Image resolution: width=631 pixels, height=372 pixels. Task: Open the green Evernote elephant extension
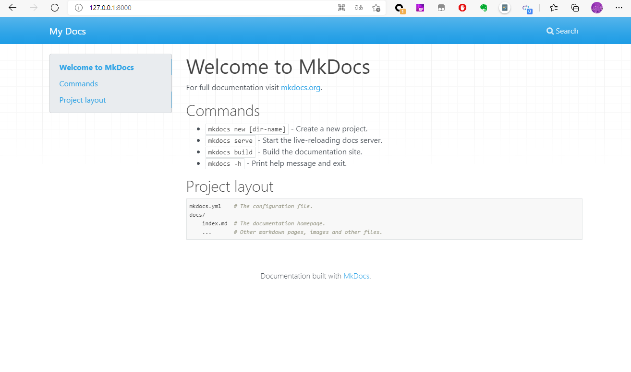click(x=484, y=8)
